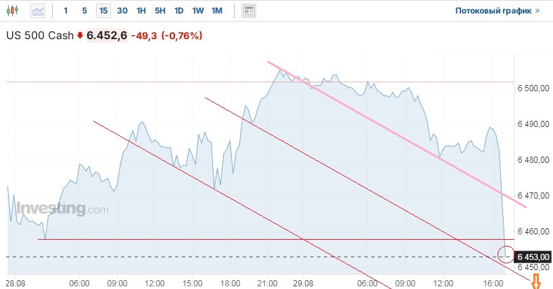Viewport: 553px width, 289px height.
Task: Click the Investing.com watermark logo
Action: pos(62,209)
